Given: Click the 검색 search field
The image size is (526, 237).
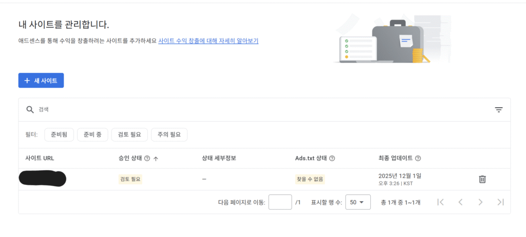Looking at the screenshot, I should coord(257,109).
